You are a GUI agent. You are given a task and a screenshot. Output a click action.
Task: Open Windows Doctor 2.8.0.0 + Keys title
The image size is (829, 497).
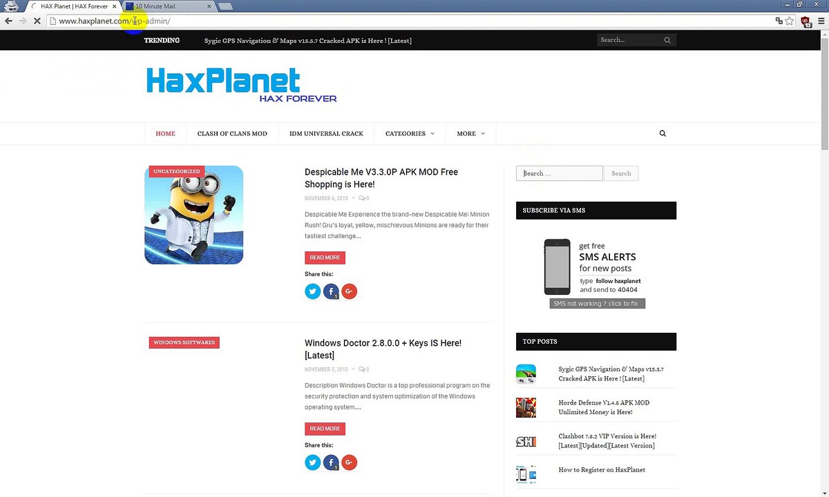point(383,349)
